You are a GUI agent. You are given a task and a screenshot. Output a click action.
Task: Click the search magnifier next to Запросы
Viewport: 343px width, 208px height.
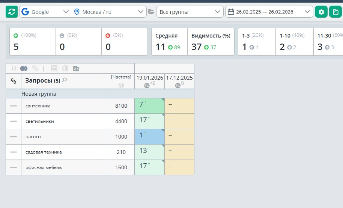[x=64, y=80]
